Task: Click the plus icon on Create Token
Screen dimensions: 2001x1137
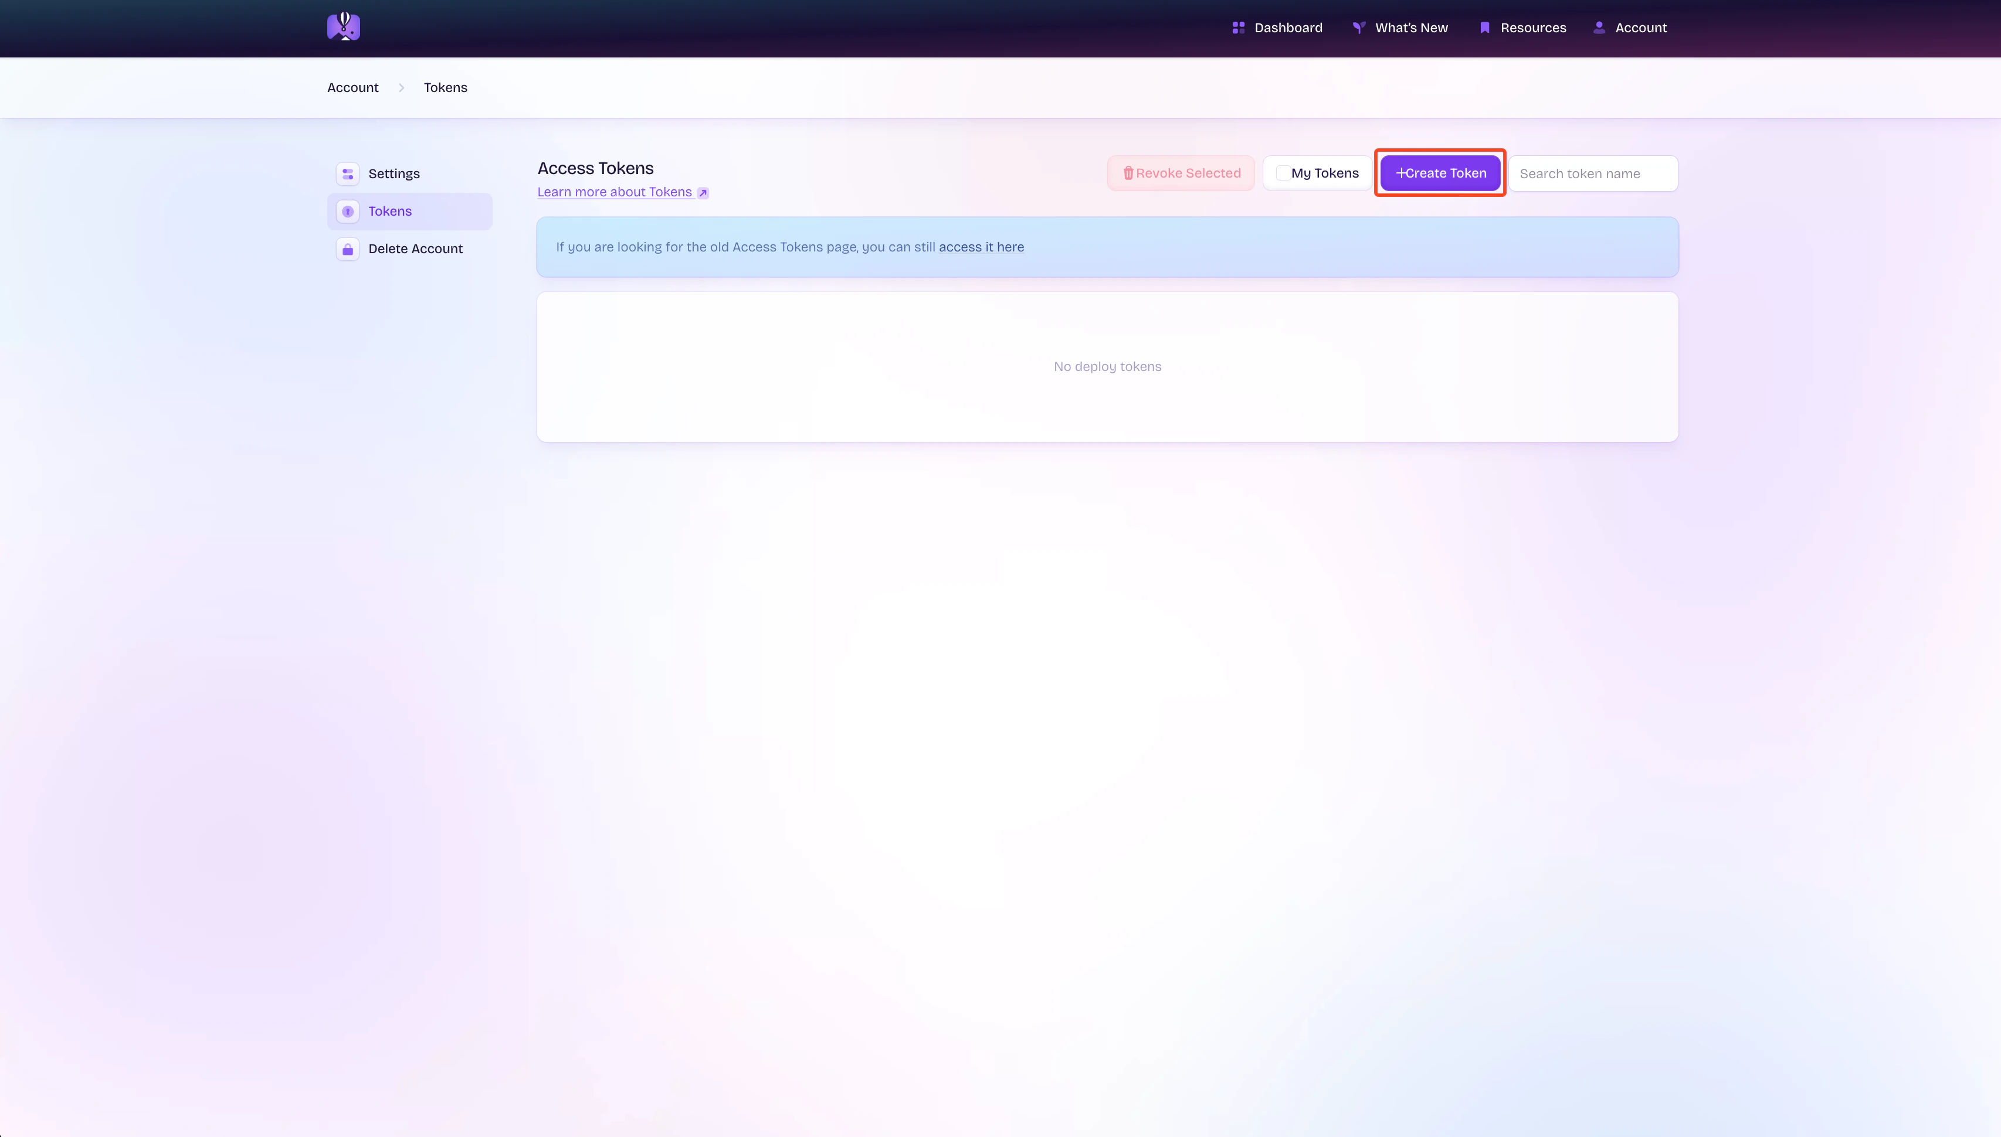Action: pyautogui.click(x=1400, y=172)
